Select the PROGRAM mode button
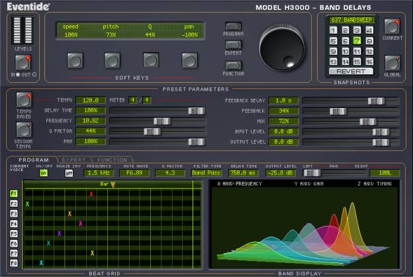This screenshot has height=277, width=413. coord(233,26)
